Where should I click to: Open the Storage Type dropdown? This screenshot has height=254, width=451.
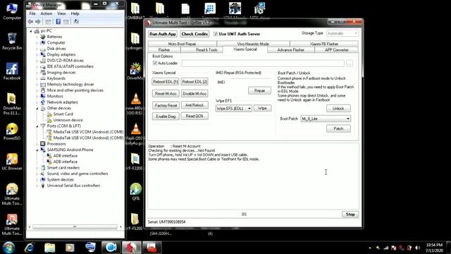pos(342,33)
